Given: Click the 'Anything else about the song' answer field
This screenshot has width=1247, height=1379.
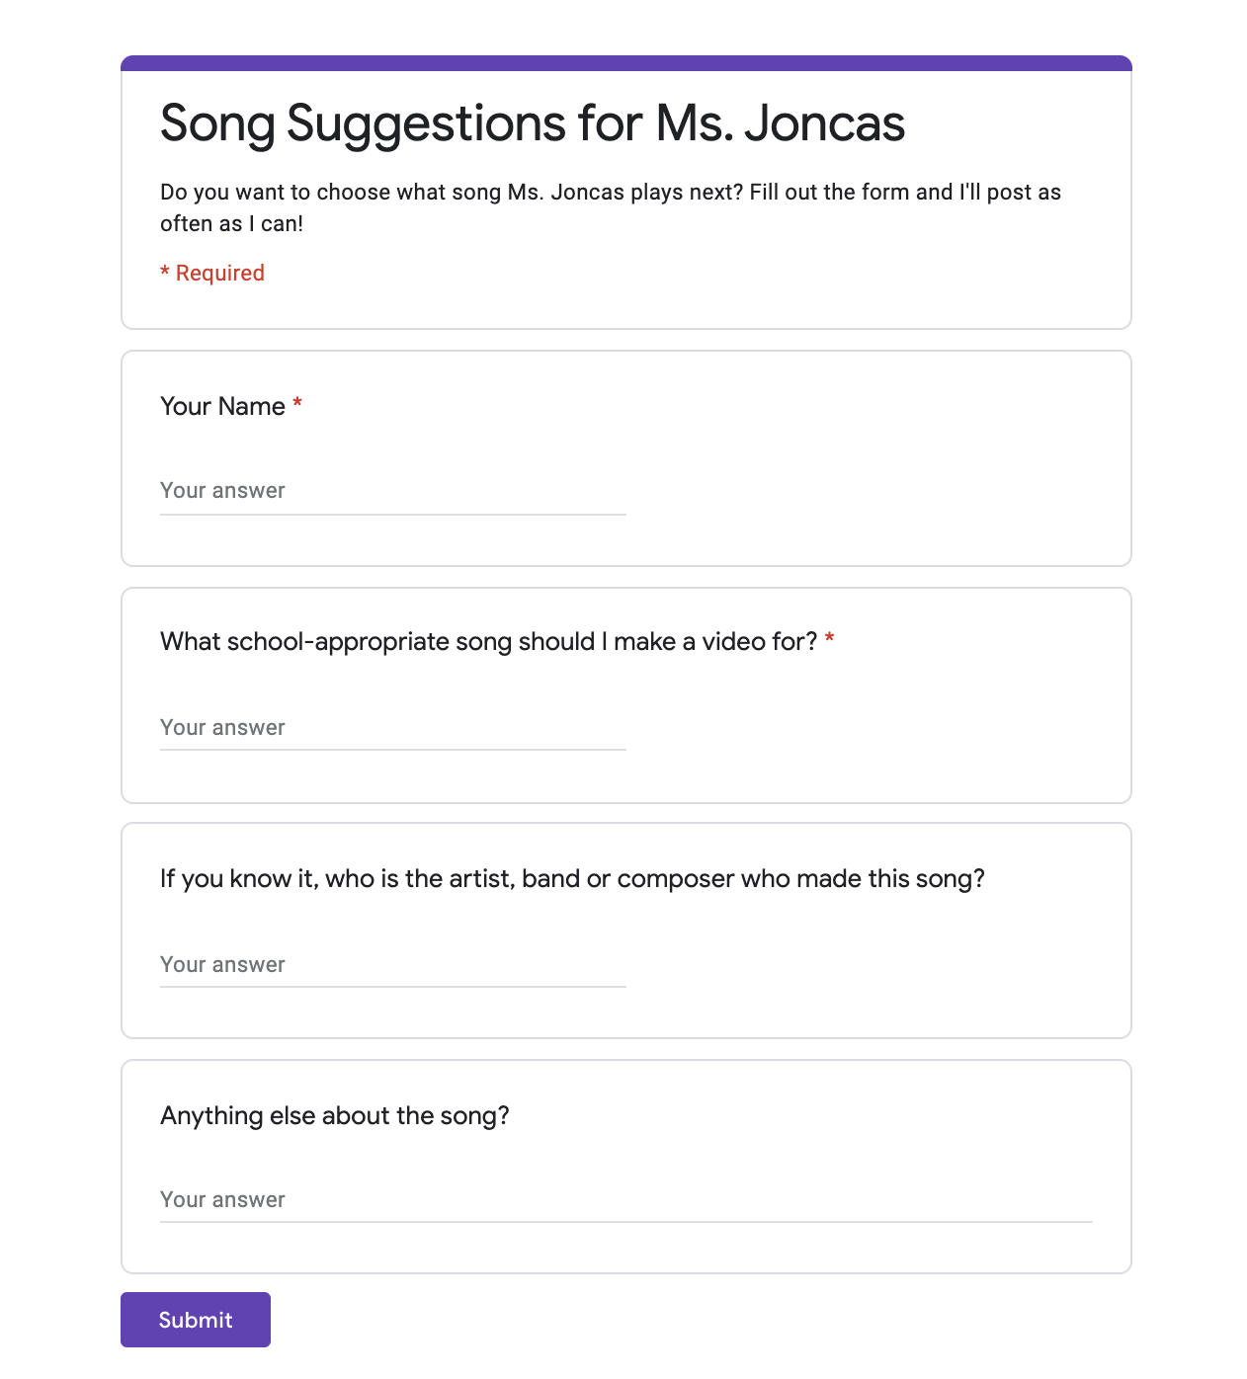Looking at the screenshot, I should pyautogui.click(x=625, y=1200).
